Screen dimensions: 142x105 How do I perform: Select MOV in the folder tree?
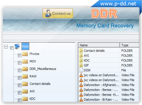(x=33, y=61)
